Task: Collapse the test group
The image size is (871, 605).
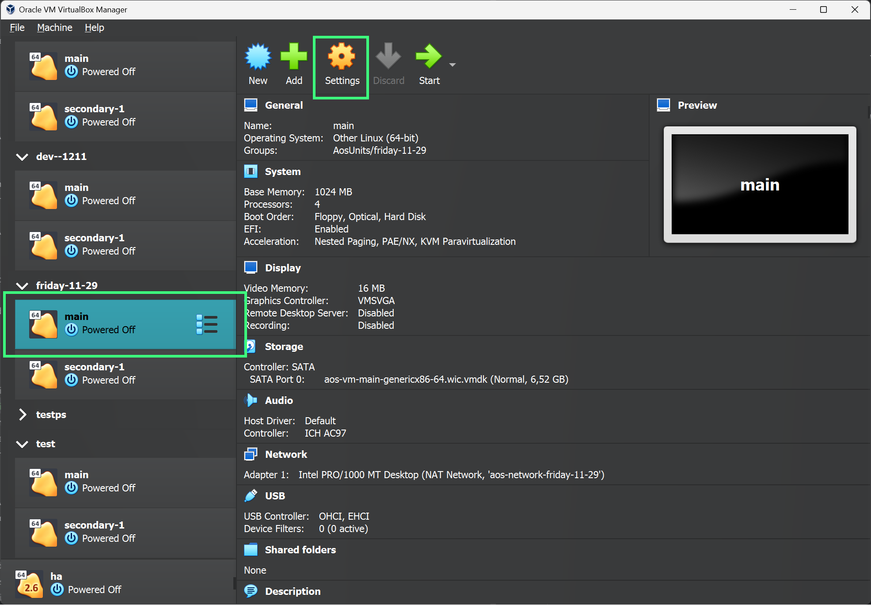Action: (x=24, y=443)
